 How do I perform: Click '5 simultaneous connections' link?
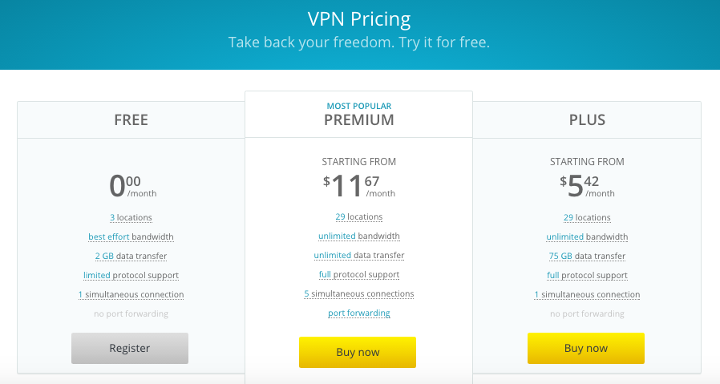click(358, 294)
